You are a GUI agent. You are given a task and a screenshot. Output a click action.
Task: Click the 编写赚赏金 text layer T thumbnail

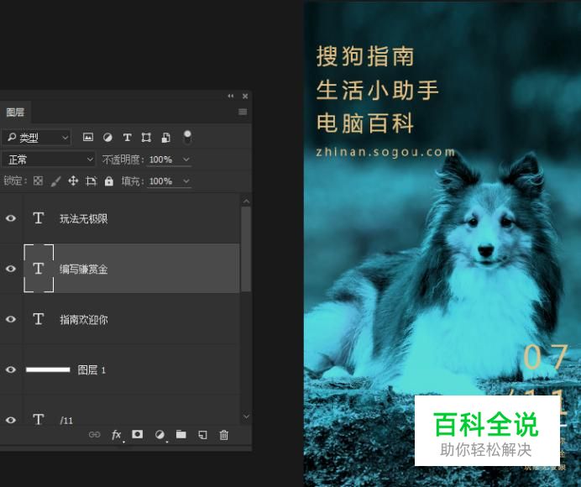tap(39, 269)
